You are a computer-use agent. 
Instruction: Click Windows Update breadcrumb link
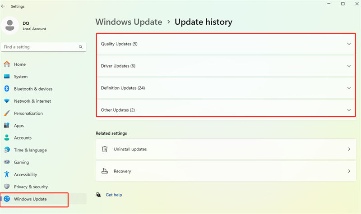[129, 22]
